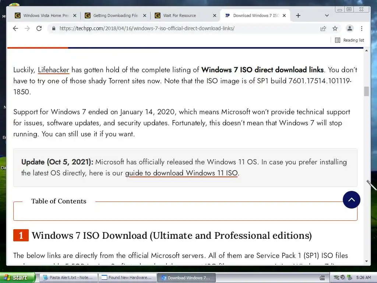
Task: Click the scroll-to-top round button
Action: click(x=351, y=200)
